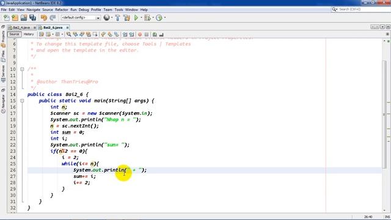Viewport: 391px width, 220px height.
Task: Go to Previous Bookmark icon
Action: click(x=103, y=34)
